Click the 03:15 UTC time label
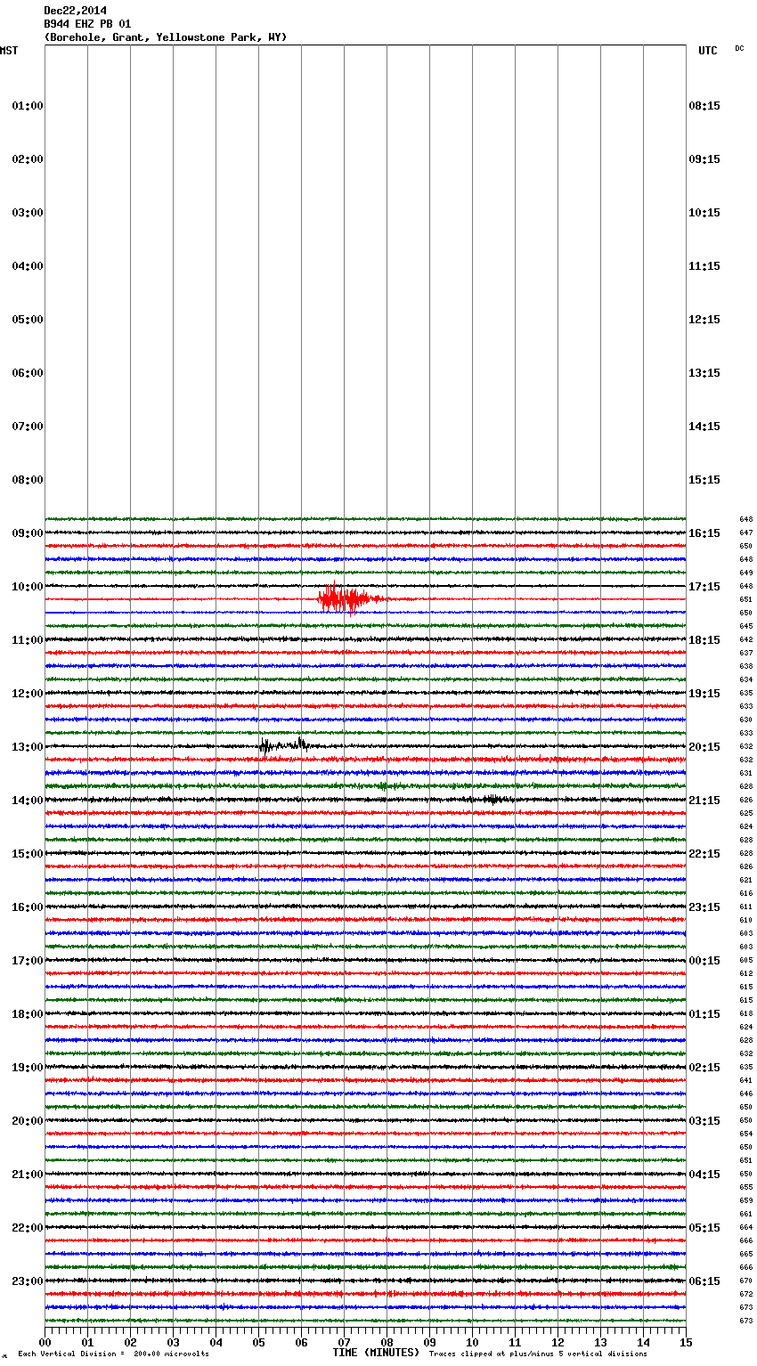The image size is (757, 1366). 704,1121
